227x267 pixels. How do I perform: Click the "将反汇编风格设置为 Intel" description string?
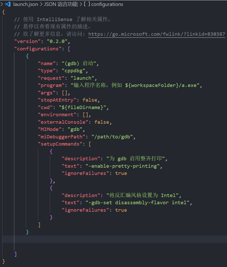[x=142, y=195]
